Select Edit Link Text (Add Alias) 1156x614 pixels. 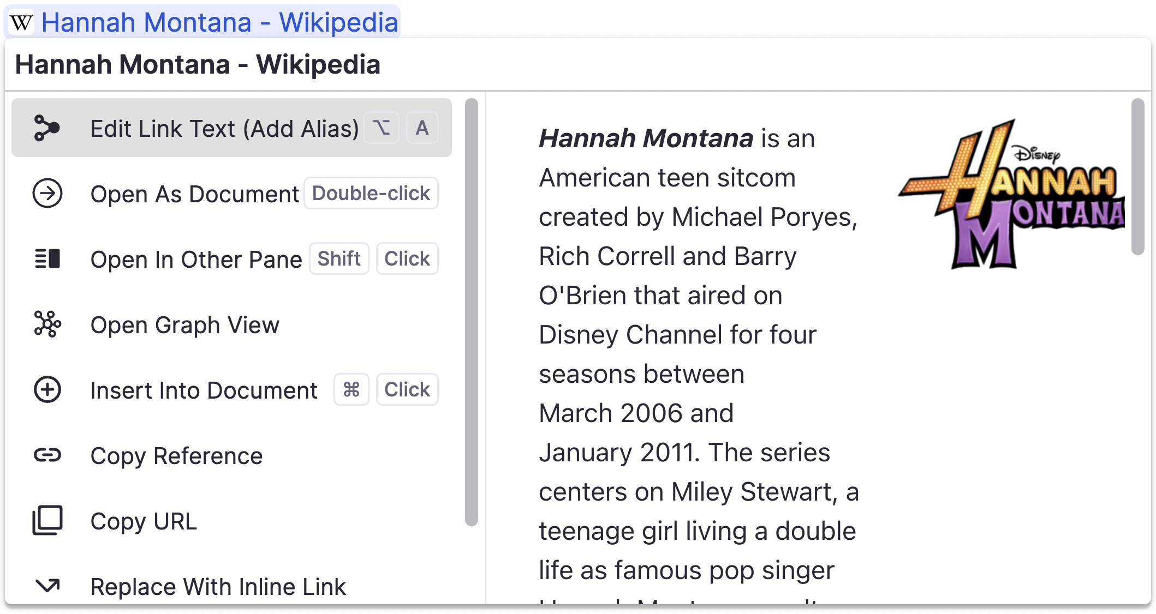pyautogui.click(x=231, y=128)
